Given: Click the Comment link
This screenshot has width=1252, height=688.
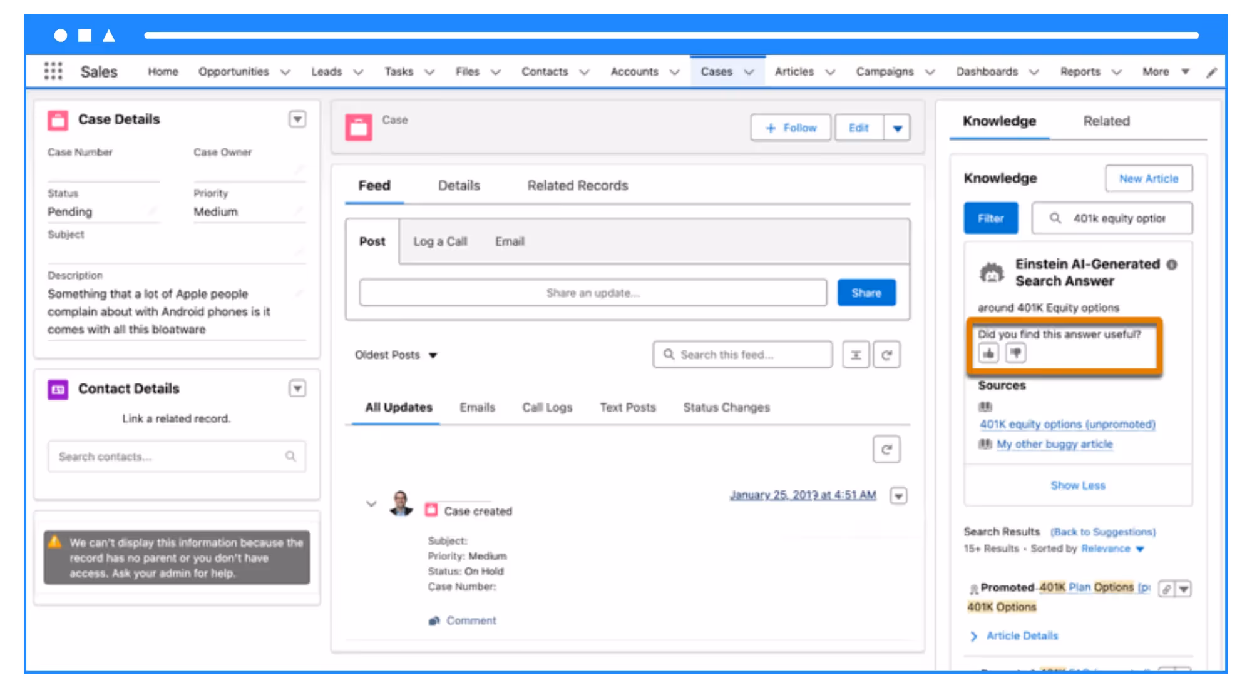Looking at the screenshot, I should pos(471,620).
